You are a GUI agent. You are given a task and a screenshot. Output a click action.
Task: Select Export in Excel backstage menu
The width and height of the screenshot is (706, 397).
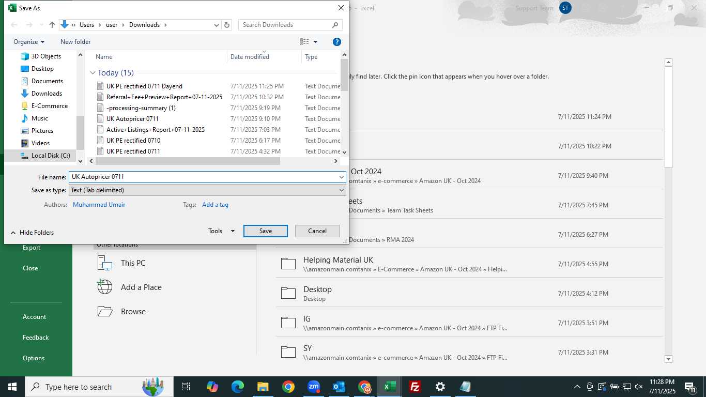coord(32,248)
